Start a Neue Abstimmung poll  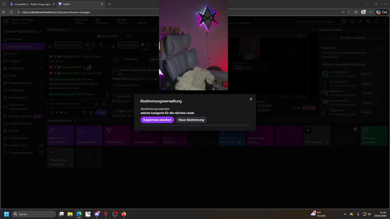point(191,120)
